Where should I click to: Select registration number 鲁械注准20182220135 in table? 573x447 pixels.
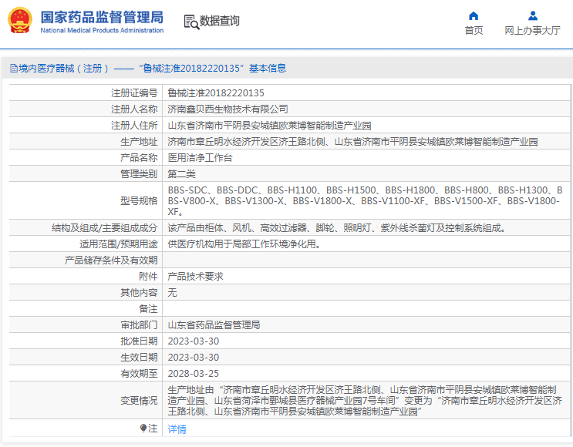coord(211,92)
